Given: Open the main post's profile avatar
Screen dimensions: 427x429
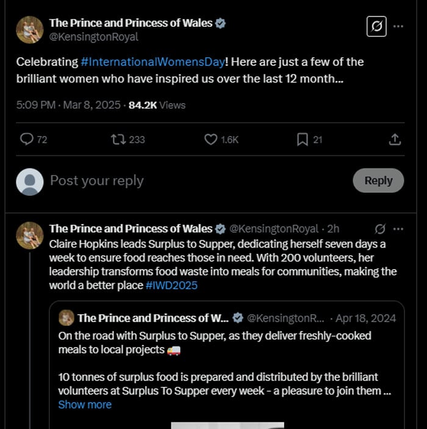Looking at the screenshot, I should coord(29,29).
